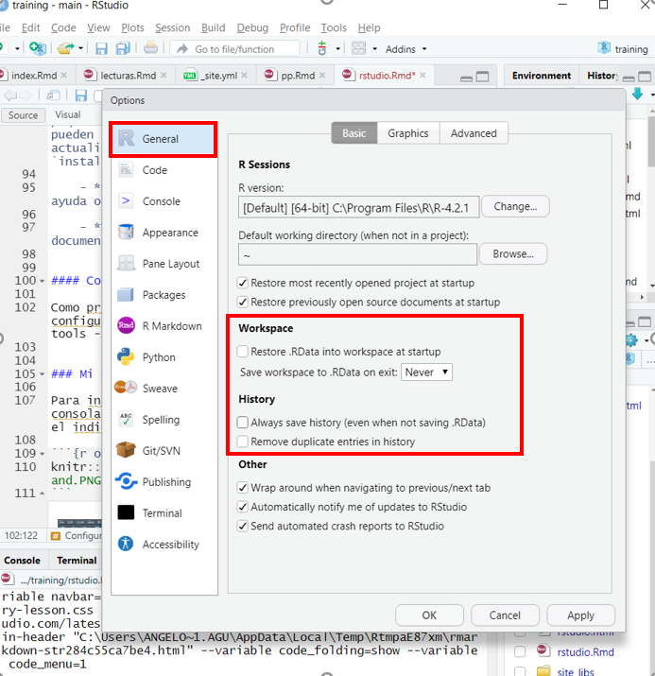Enable Remove duplicate entries in history

pos(243,442)
